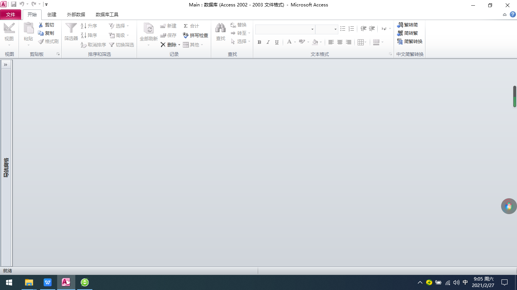Click the 查找 binoculars icon
Viewport: 517px width, 290px height.
coord(221,28)
